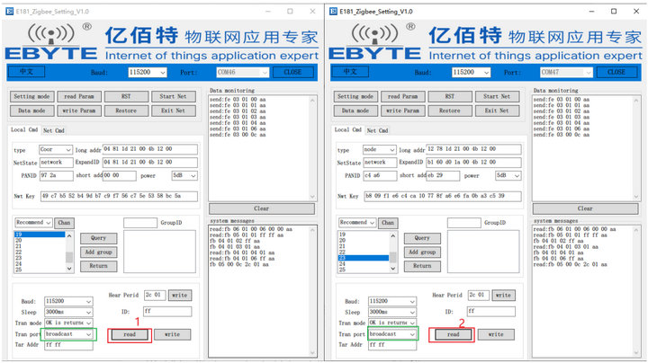Open Port COM46 dropdown in left window
648x363 pixels.
pos(243,72)
